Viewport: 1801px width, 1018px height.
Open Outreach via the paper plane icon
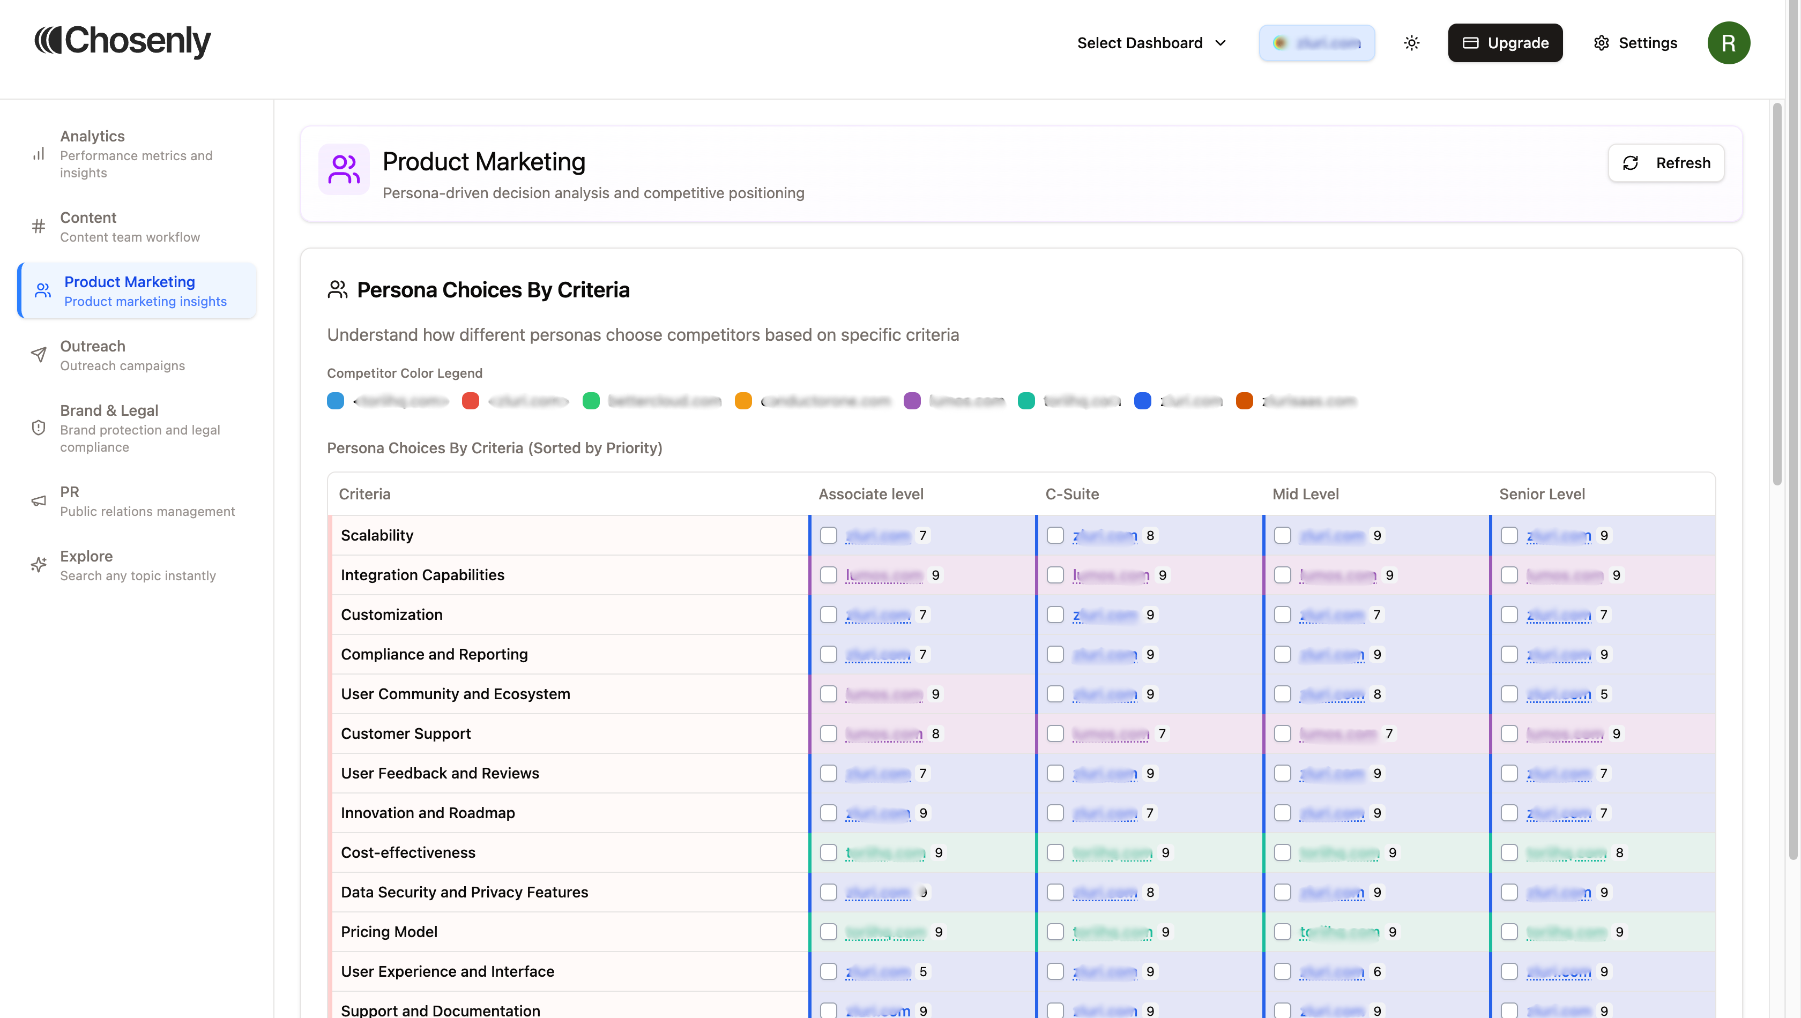pyautogui.click(x=39, y=355)
